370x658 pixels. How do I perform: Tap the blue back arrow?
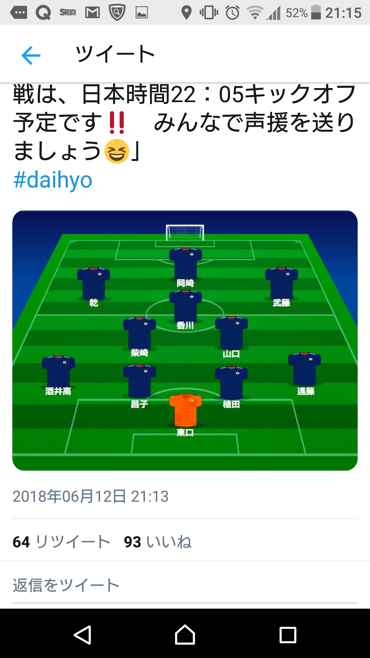pos(31,55)
